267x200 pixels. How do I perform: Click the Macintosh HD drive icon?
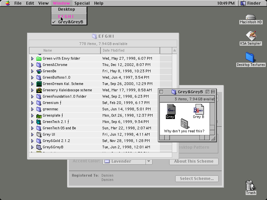(251, 17)
